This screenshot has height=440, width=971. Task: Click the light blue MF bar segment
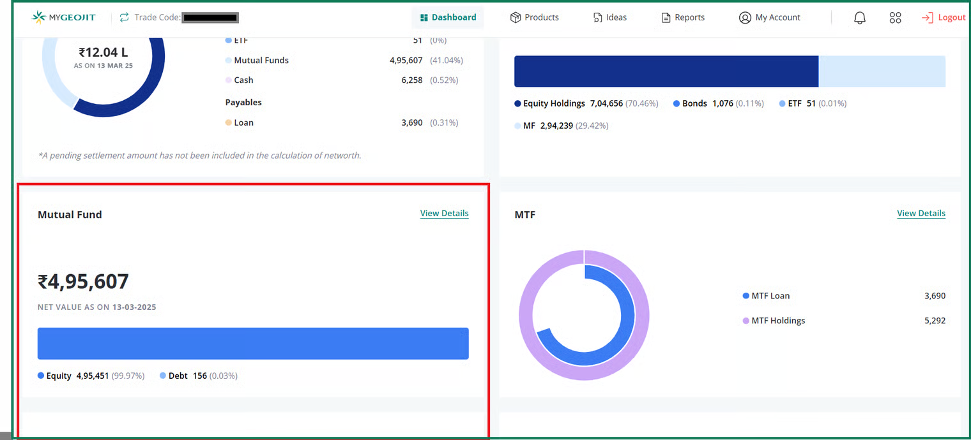882,71
